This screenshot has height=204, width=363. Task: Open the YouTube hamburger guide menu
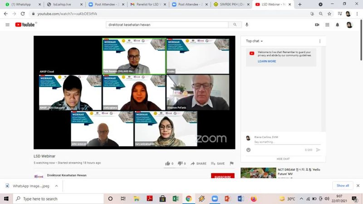7,25
